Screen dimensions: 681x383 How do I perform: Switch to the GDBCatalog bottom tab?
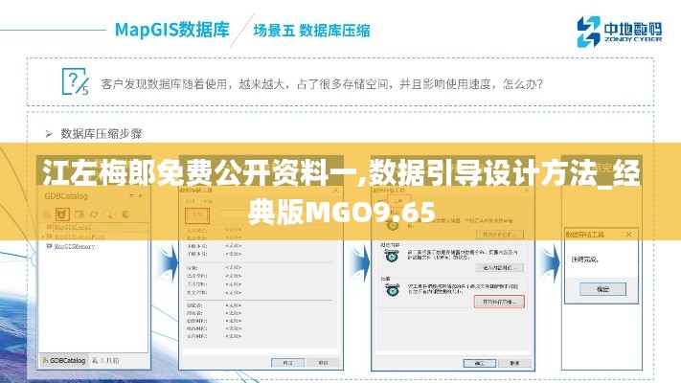(64, 360)
